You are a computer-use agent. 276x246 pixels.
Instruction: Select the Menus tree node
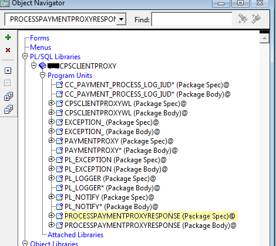point(41,47)
